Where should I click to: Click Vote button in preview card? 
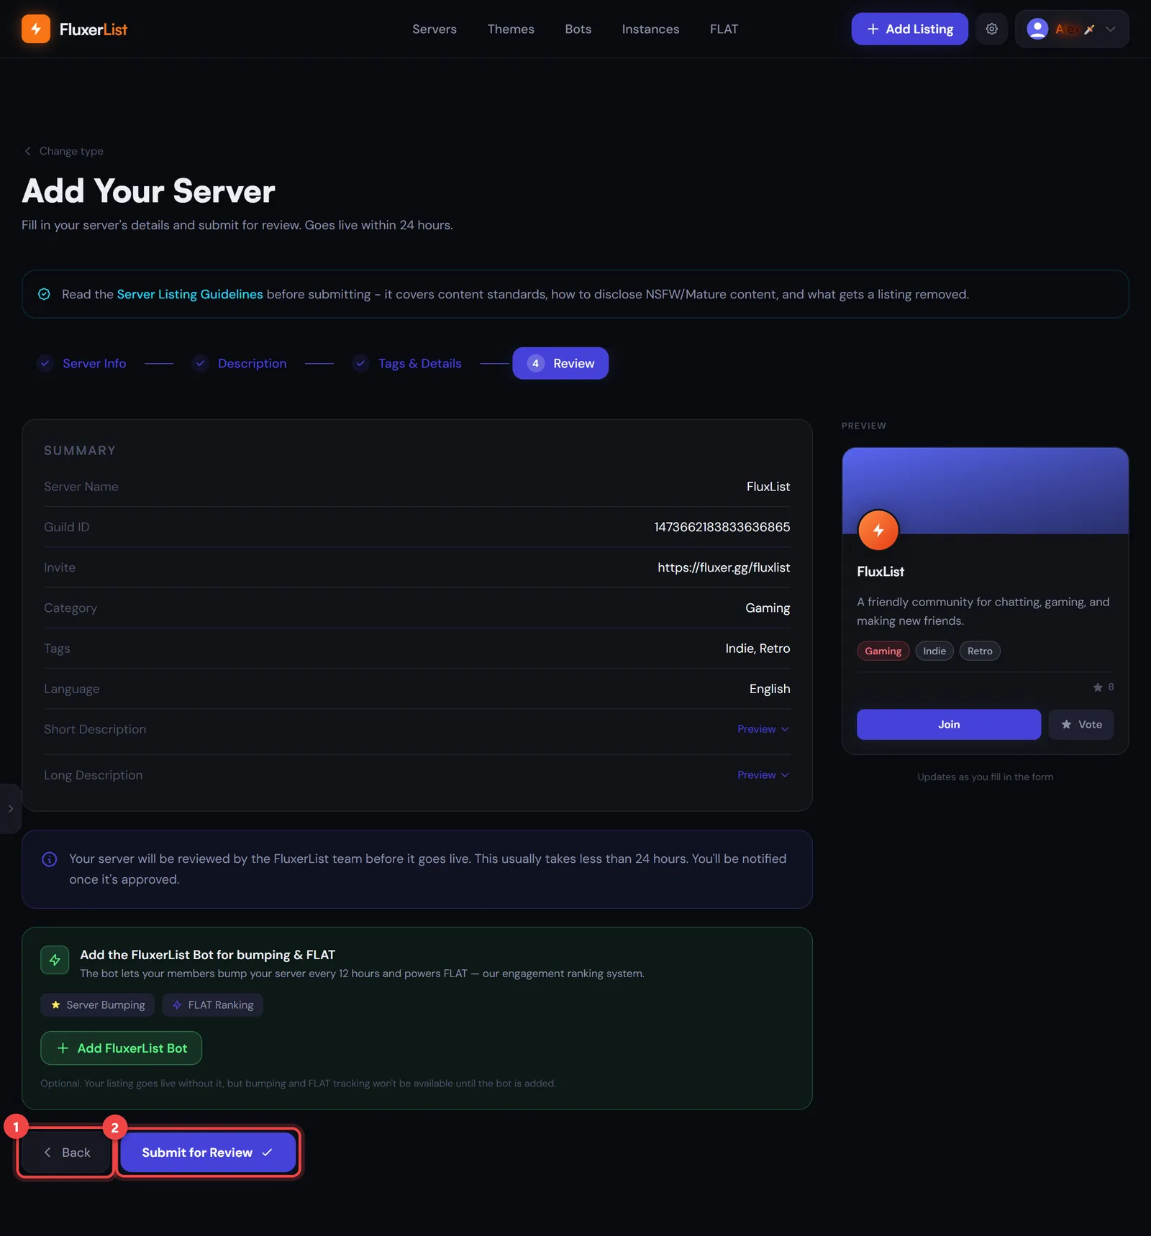[1081, 724]
